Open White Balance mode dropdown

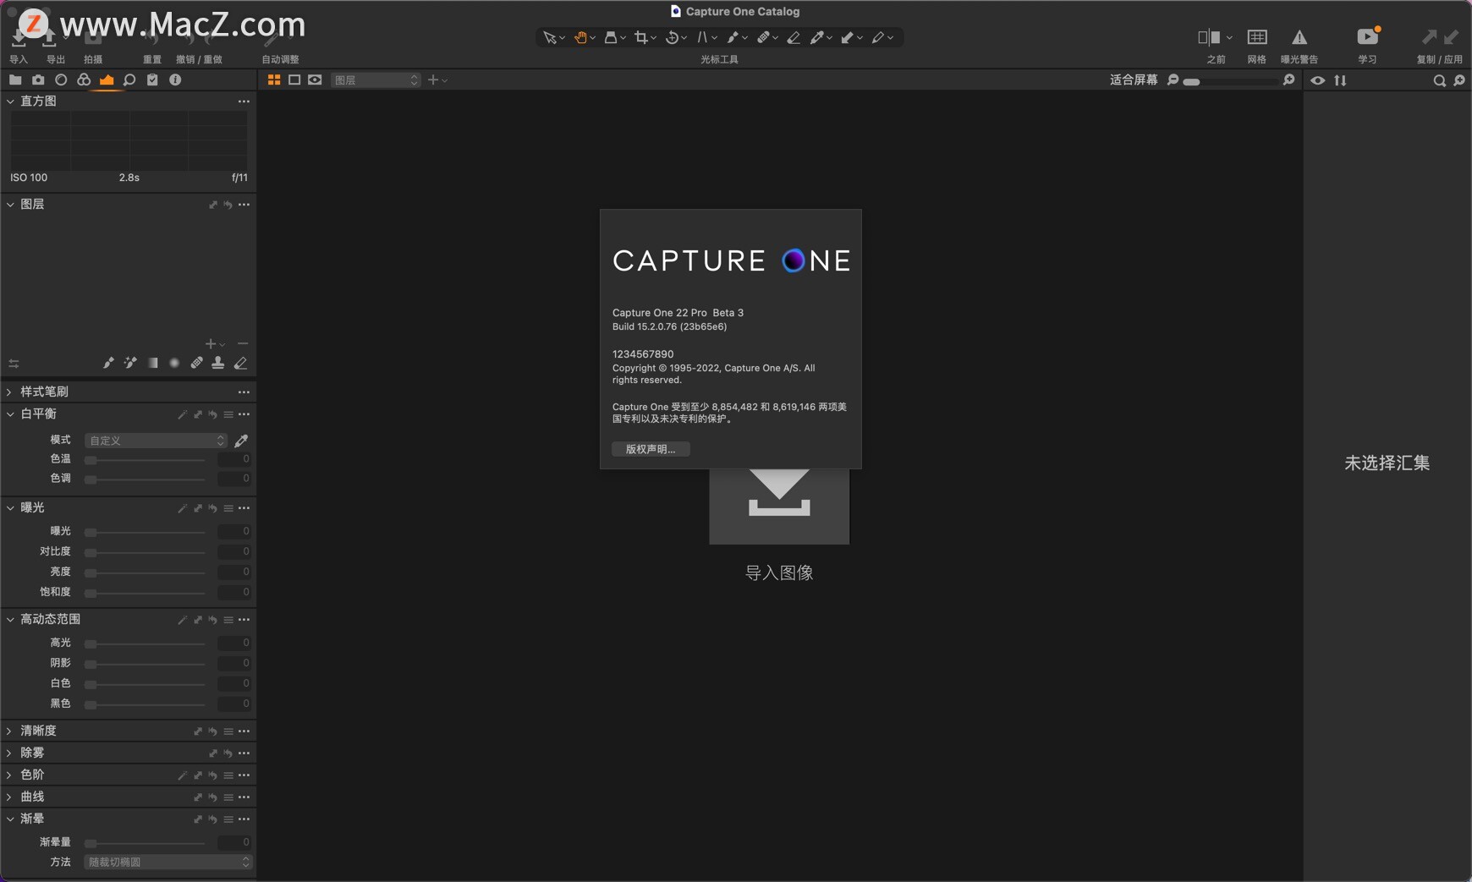click(156, 441)
